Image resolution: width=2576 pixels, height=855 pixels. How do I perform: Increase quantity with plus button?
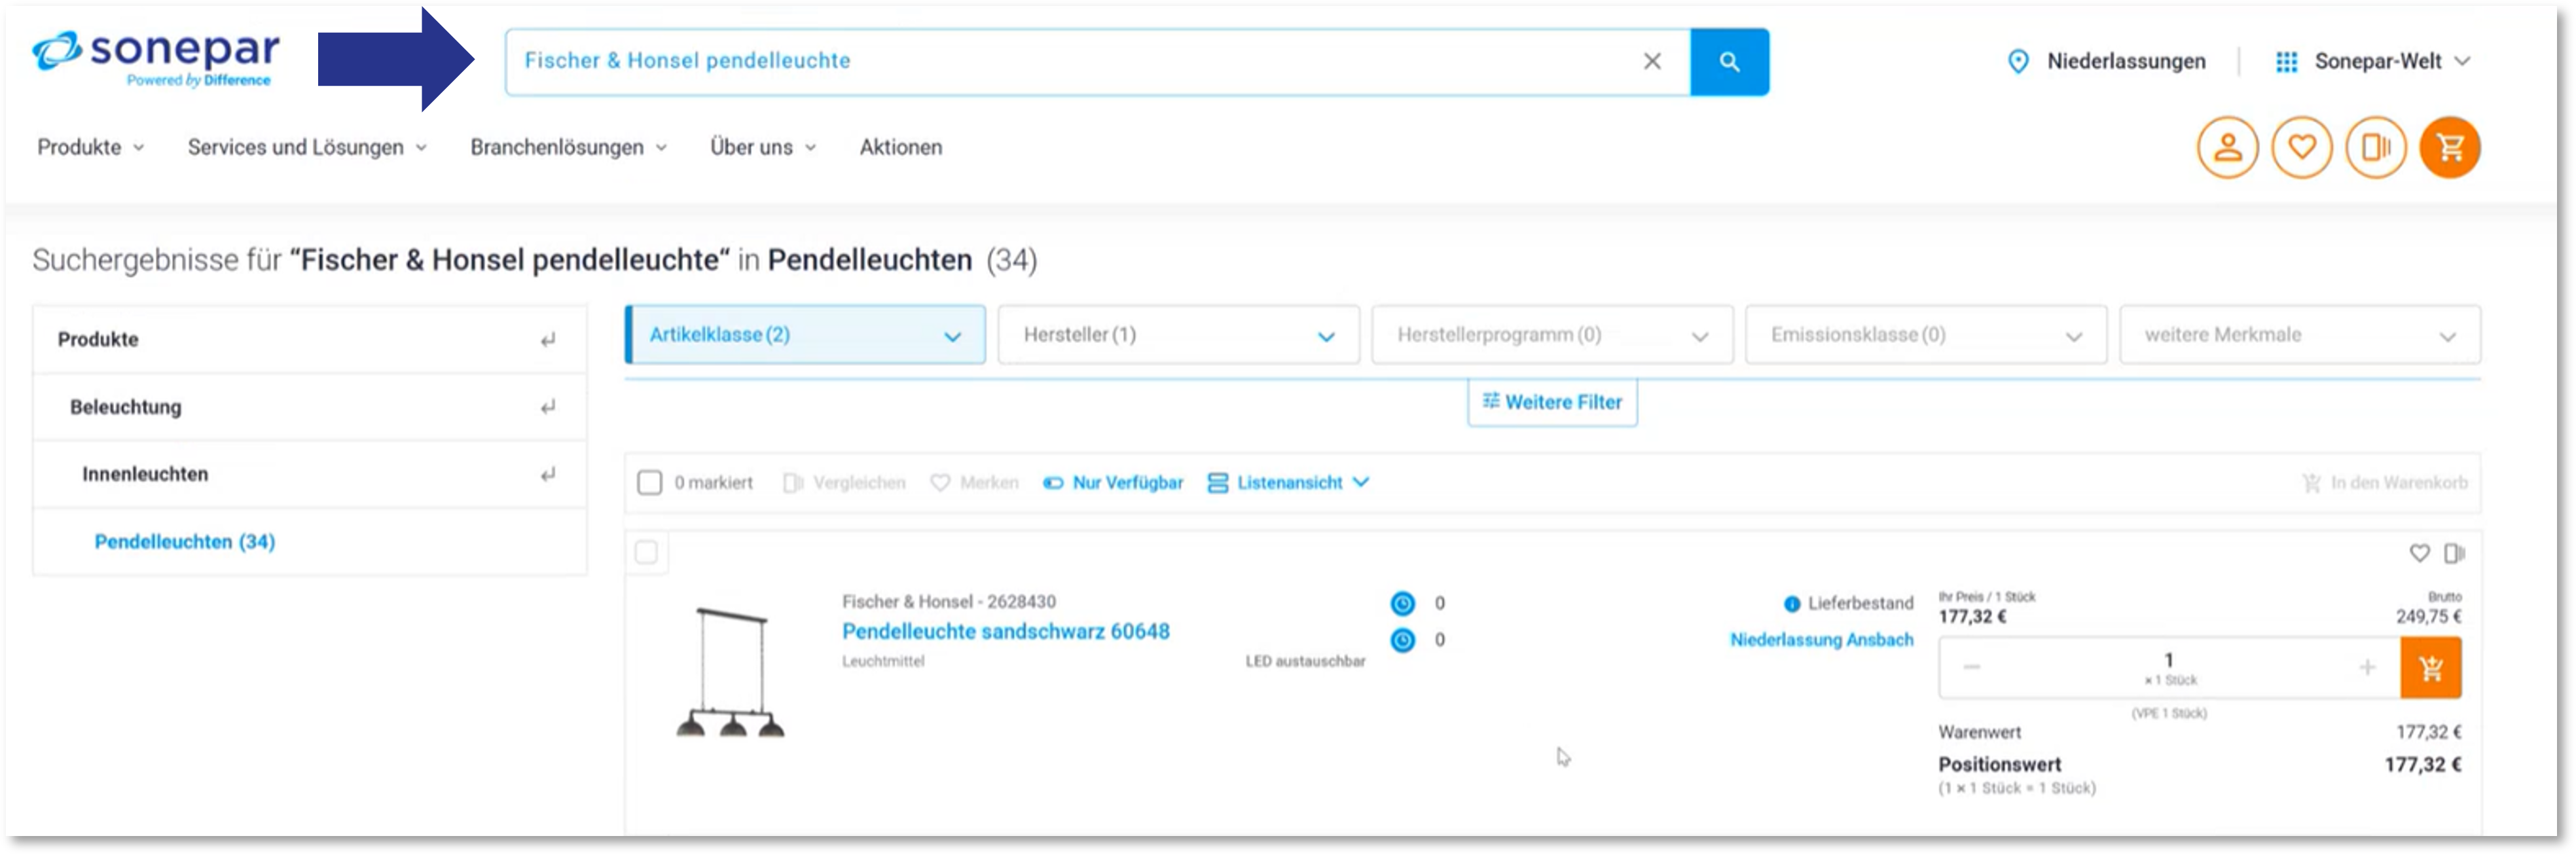2367,667
